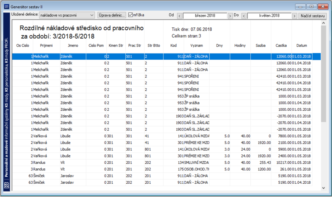This screenshot has height=197, width=332.
Task: Click the Dny column header
Action: (x=220, y=46)
